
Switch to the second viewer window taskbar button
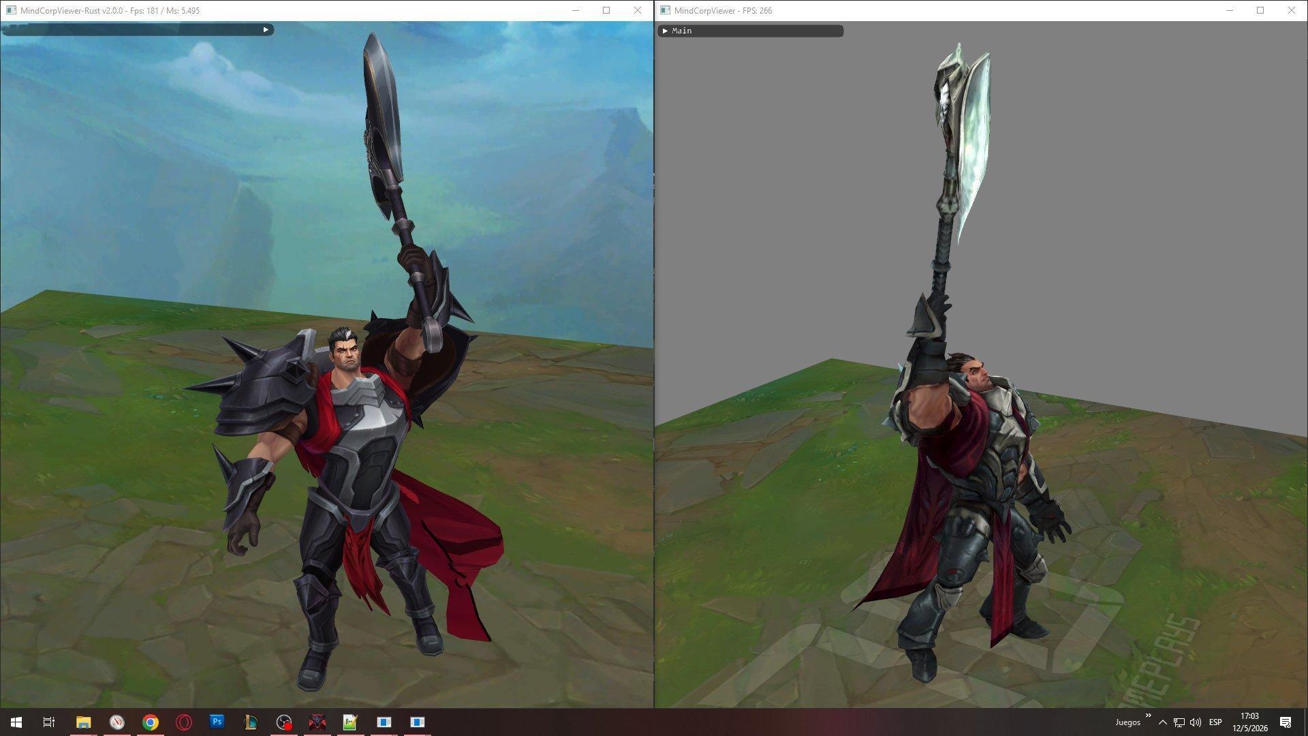(x=418, y=722)
